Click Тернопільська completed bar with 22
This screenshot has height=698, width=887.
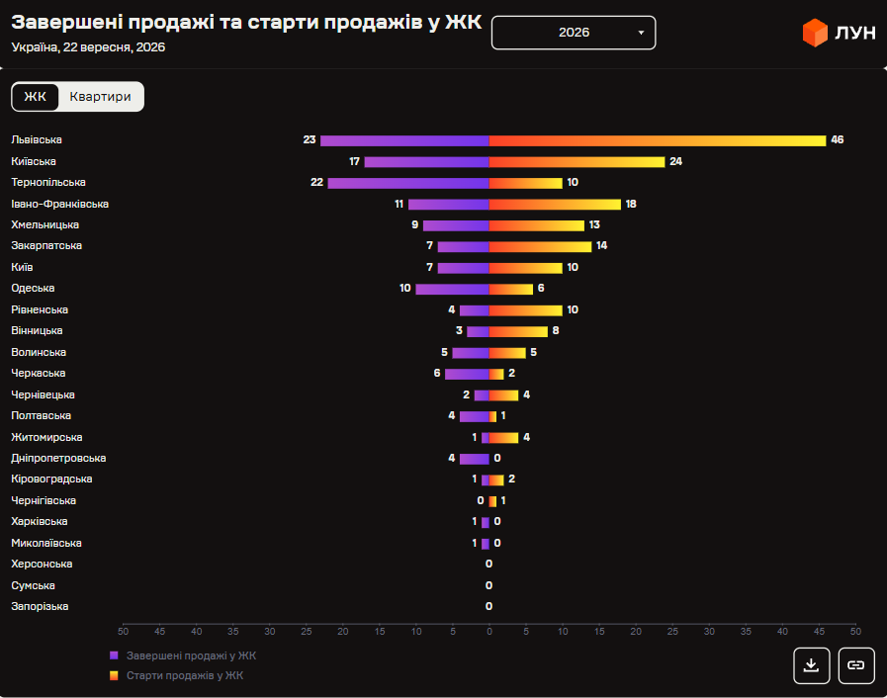408,183
